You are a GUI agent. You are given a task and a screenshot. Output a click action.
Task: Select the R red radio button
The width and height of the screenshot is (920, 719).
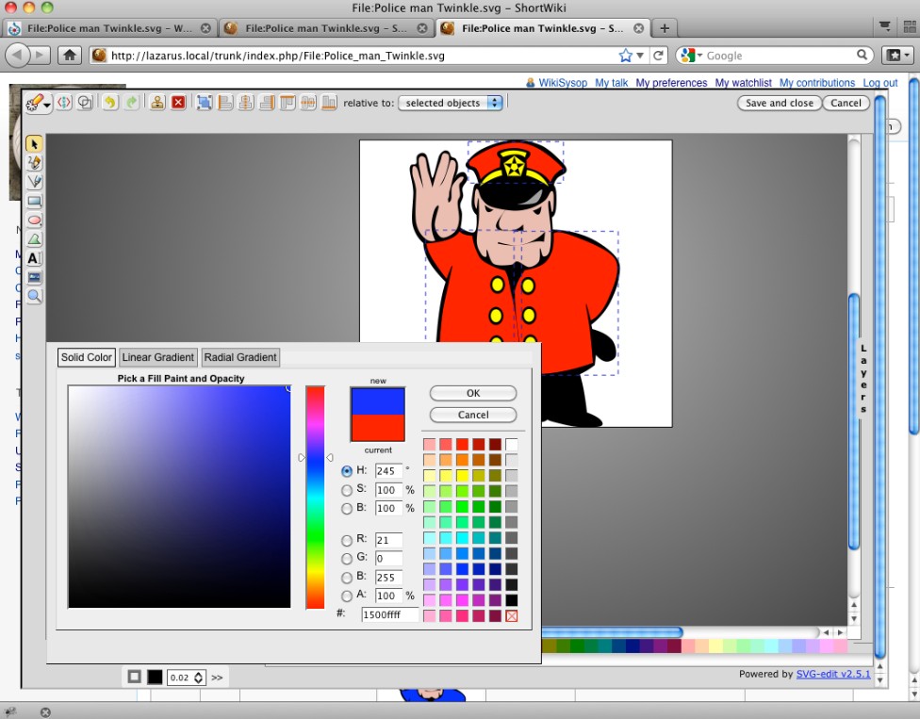347,540
